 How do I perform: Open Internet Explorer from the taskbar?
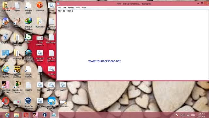pos(7,115)
